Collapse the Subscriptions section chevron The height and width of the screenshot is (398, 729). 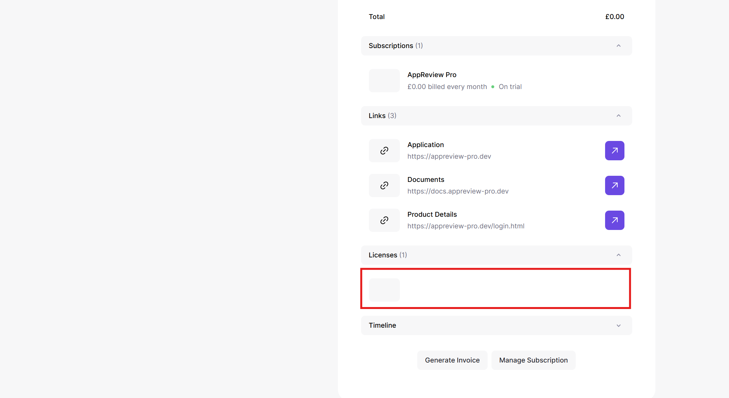pos(618,46)
